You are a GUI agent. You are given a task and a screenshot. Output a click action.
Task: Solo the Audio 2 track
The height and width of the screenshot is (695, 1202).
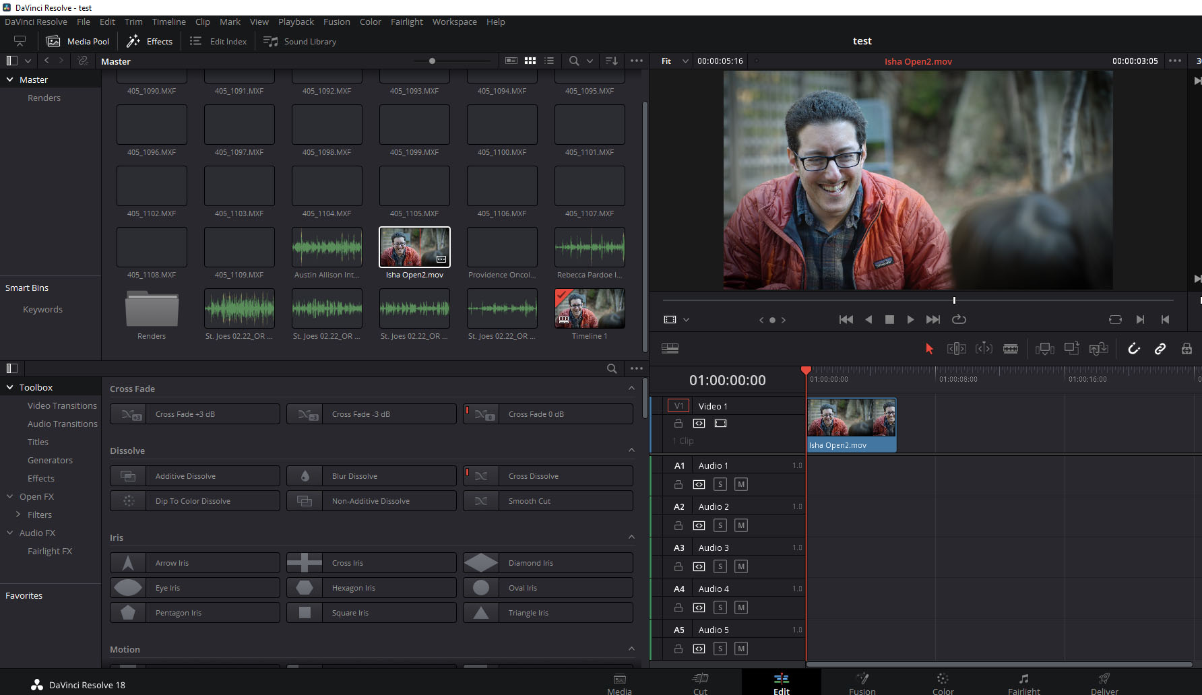[720, 525]
